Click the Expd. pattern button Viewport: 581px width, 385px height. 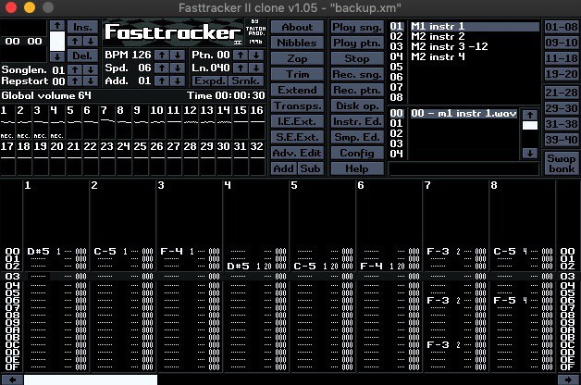pos(210,81)
